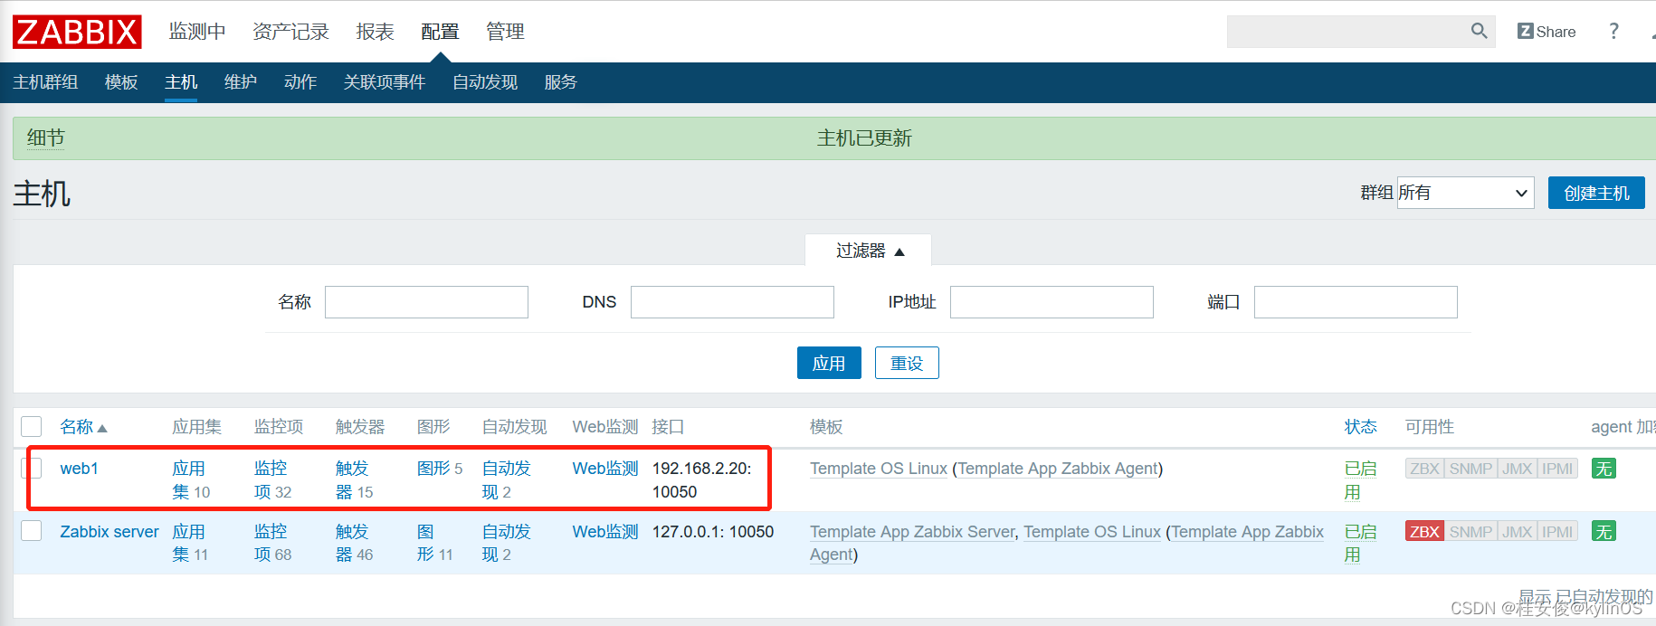Image resolution: width=1656 pixels, height=626 pixels.
Task: Click the 创建主机 button
Action: pos(1596,193)
